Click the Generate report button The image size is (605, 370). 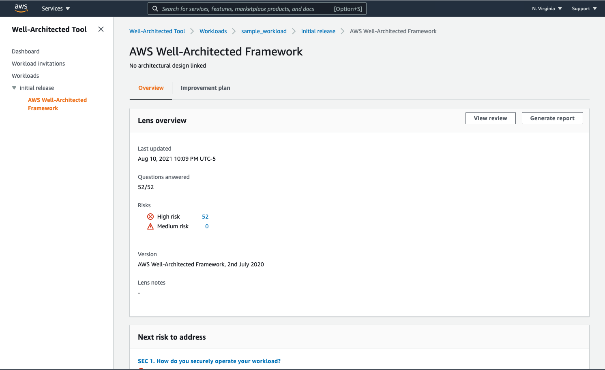pyautogui.click(x=552, y=118)
